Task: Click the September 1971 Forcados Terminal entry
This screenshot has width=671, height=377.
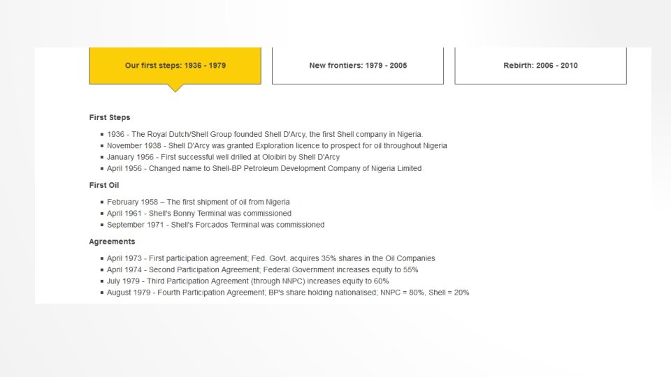Action: [x=216, y=225]
